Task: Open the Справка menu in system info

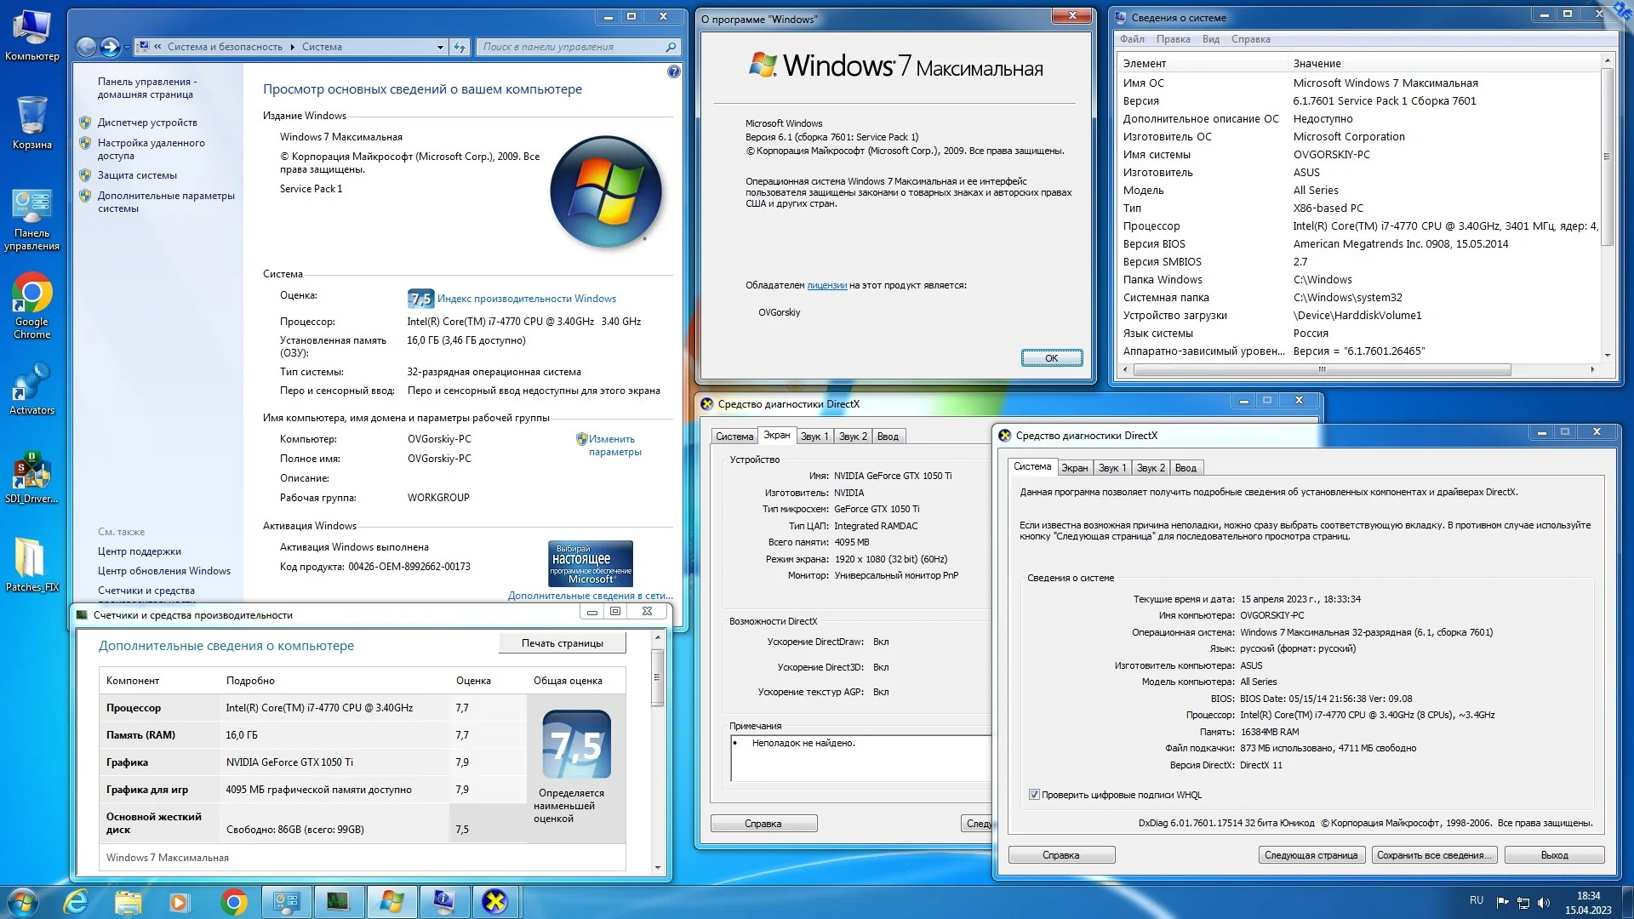Action: pos(1249,39)
